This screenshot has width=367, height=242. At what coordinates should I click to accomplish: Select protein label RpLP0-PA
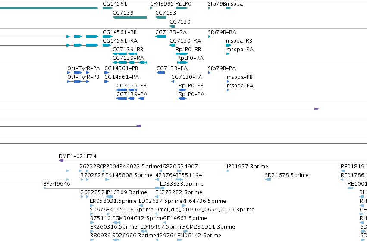191,94
